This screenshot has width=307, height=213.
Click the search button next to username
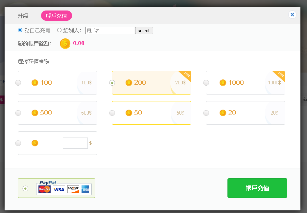point(144,31)
